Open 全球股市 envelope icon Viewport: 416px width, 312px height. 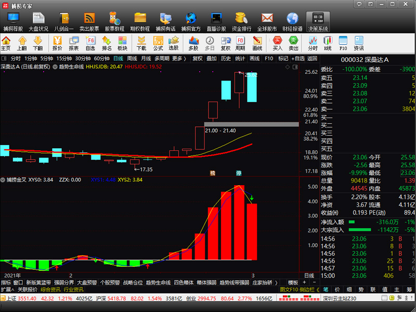pyautogui.click(x=267, y=21)
